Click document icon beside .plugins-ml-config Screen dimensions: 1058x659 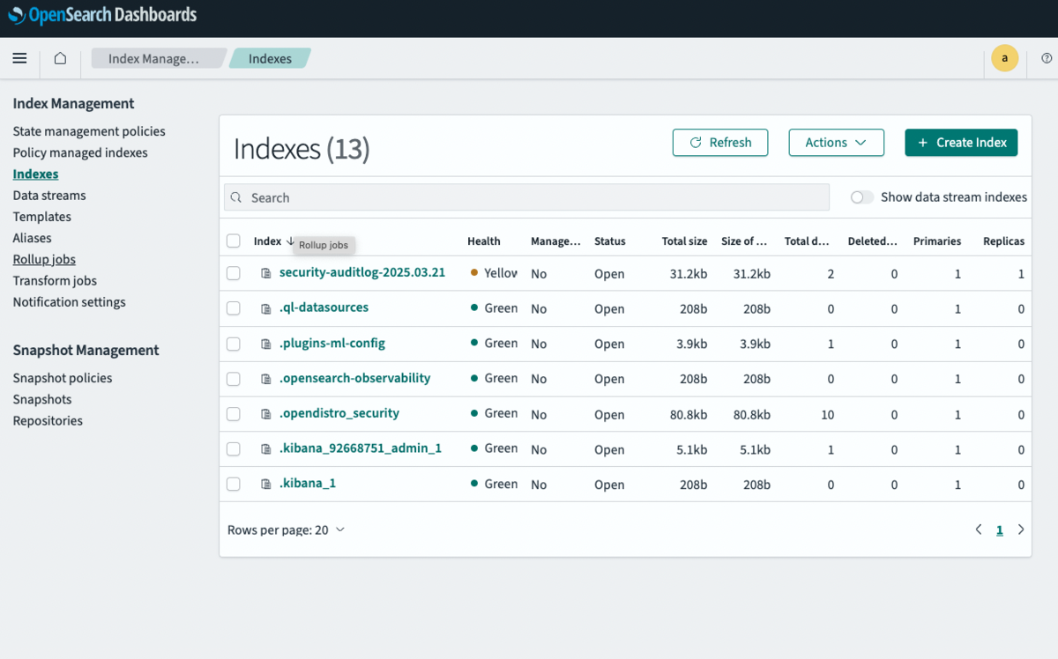(x=265, y=344)
